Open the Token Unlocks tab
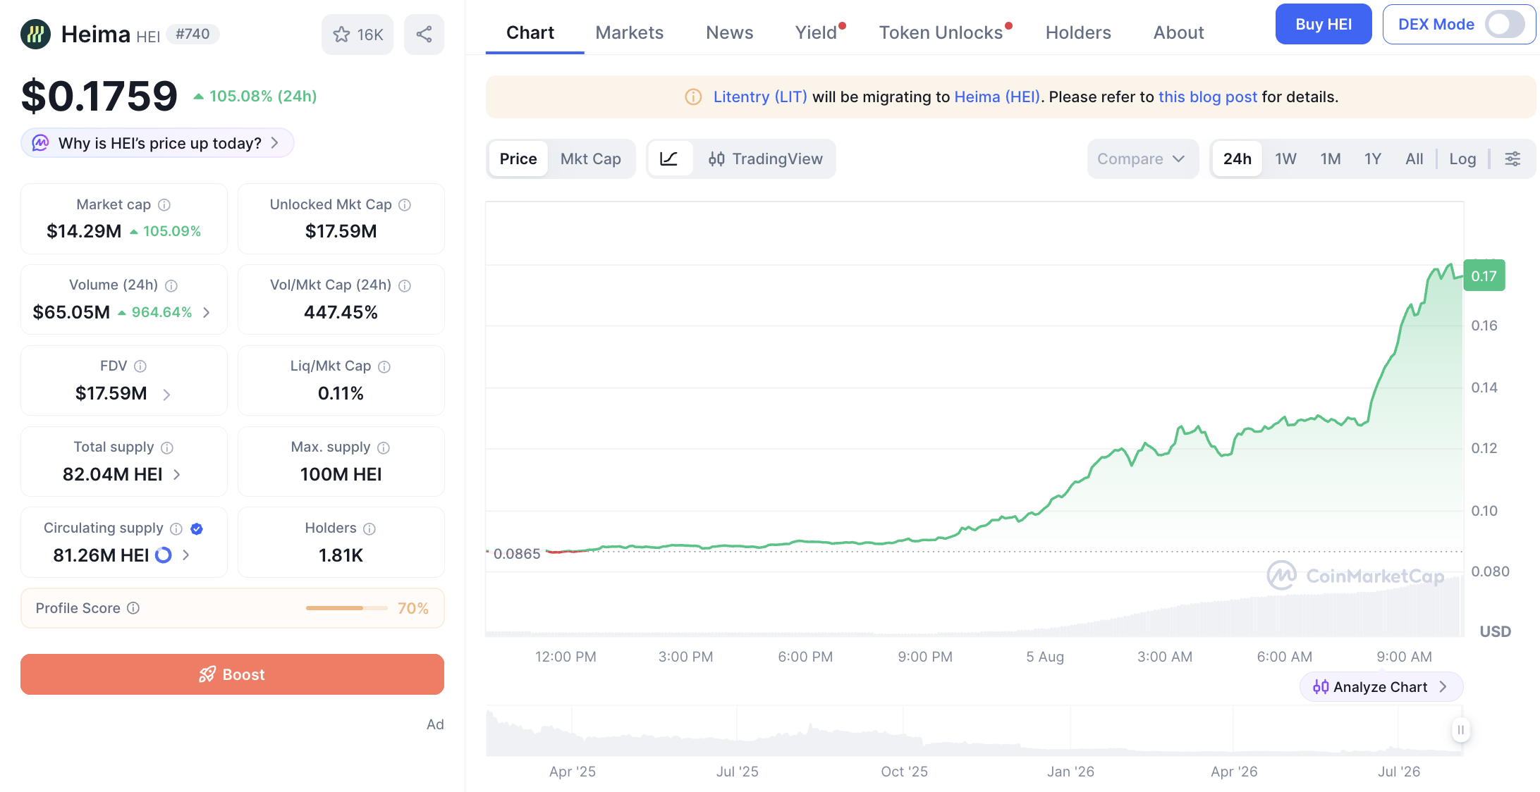Screen dimensions: 1540x792 pyautogui.click(x=941, y=32)
